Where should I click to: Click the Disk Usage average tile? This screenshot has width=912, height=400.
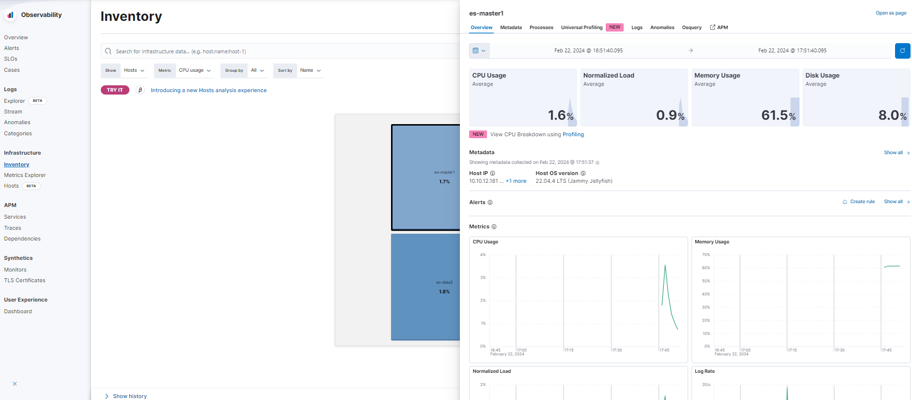click(x=856, y=97)
